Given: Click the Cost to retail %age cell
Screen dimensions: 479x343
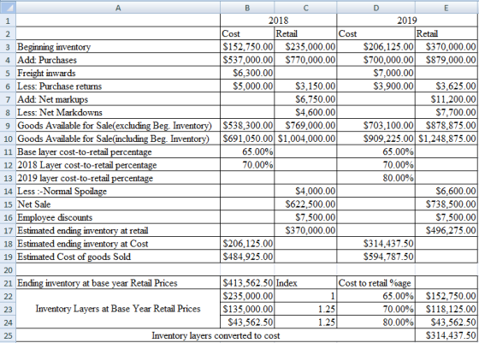Looking at the screenshot, I should (x=376, y=283).
